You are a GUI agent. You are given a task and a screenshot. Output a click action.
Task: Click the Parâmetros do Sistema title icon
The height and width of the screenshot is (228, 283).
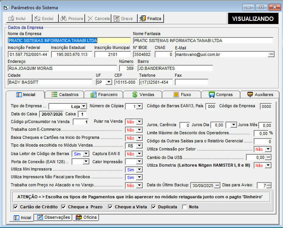6,8
